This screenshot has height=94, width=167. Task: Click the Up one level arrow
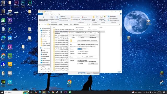(x=46, y=25)
